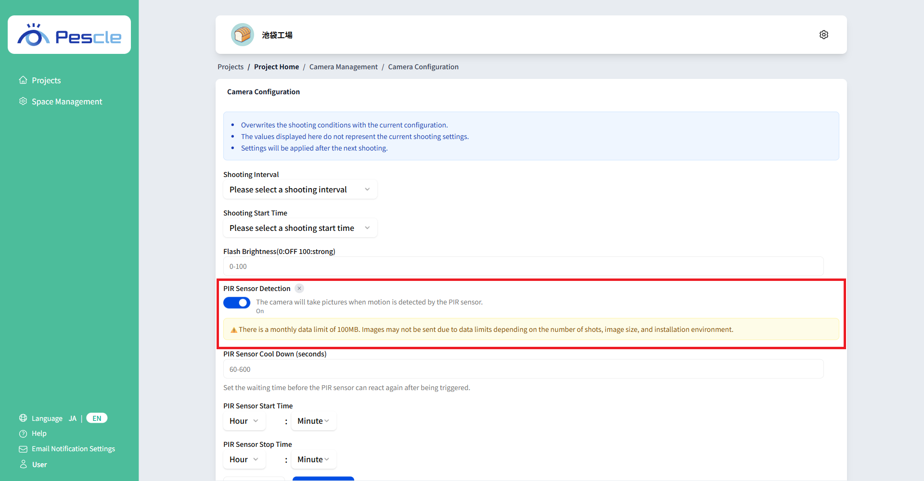Click the Language globe icon

pos(23,418)
